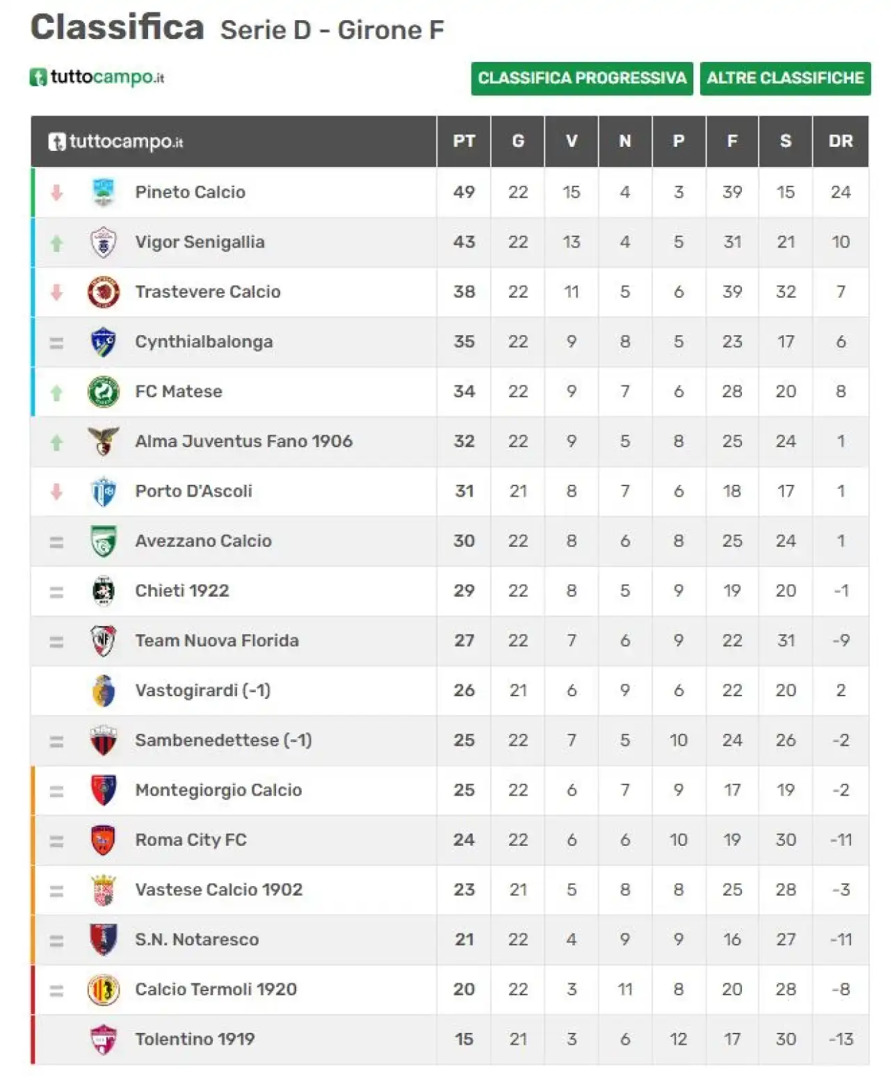The image size is (890, 1076).
Task: Open the Roma City FC team link
Action: (191, 840)
